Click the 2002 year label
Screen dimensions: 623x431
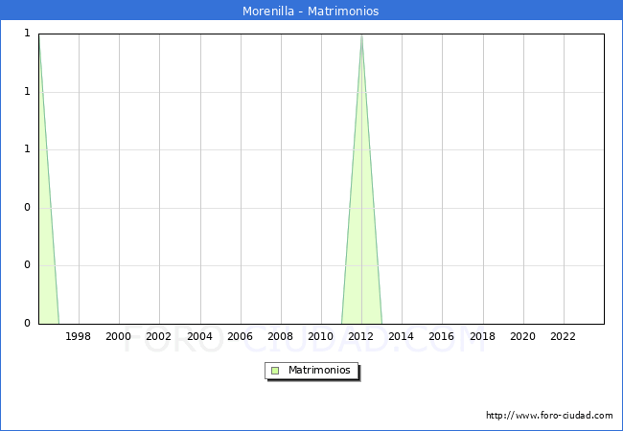(x=159, y=336)
